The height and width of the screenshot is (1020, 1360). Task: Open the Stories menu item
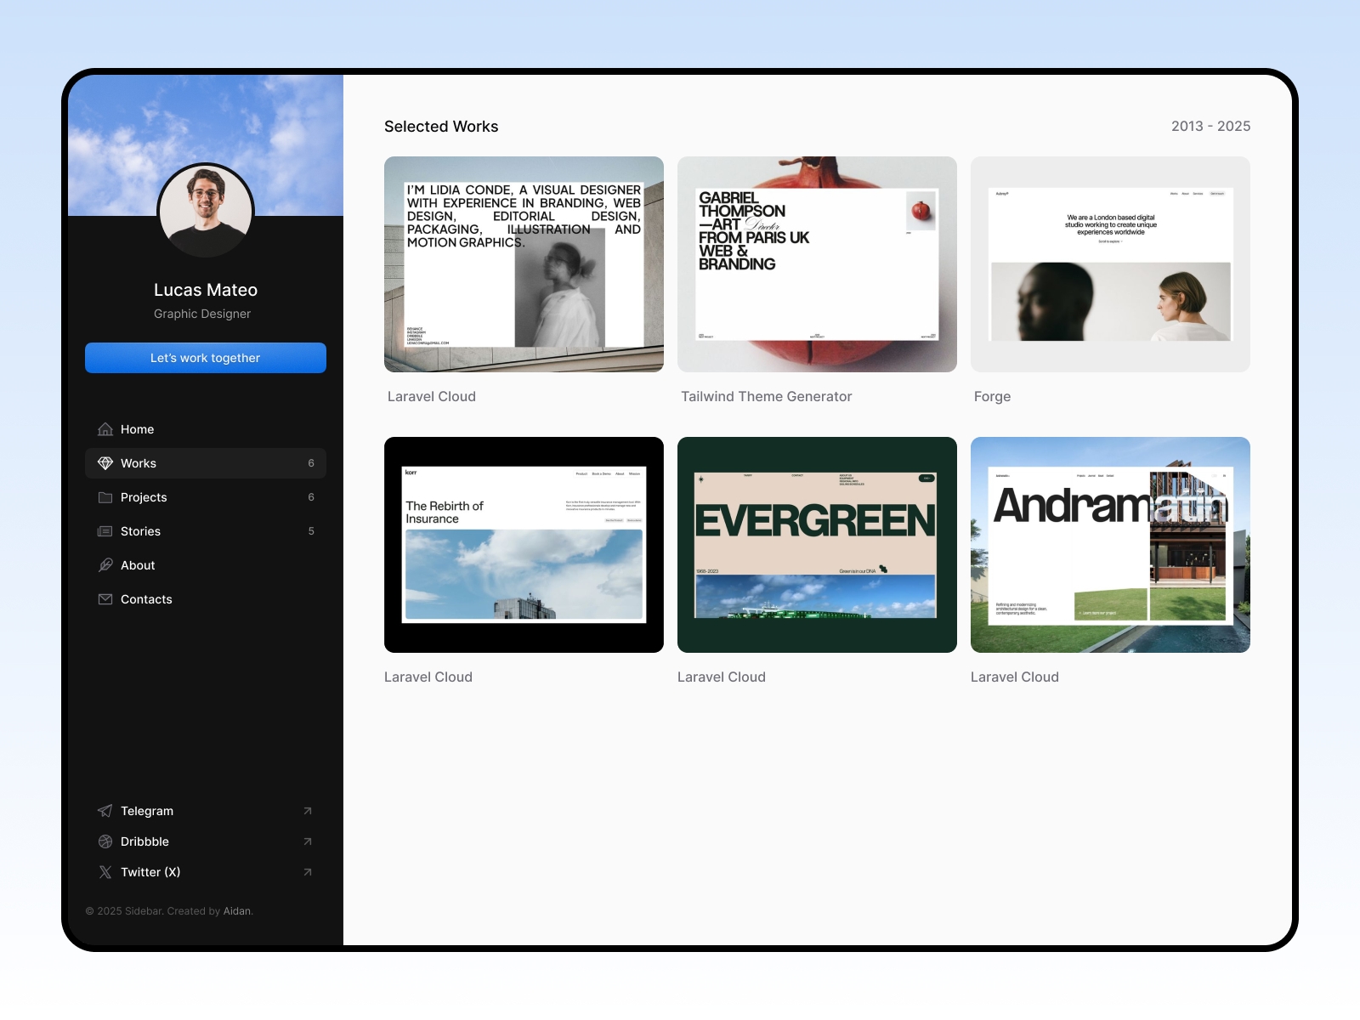pos(140,531)
